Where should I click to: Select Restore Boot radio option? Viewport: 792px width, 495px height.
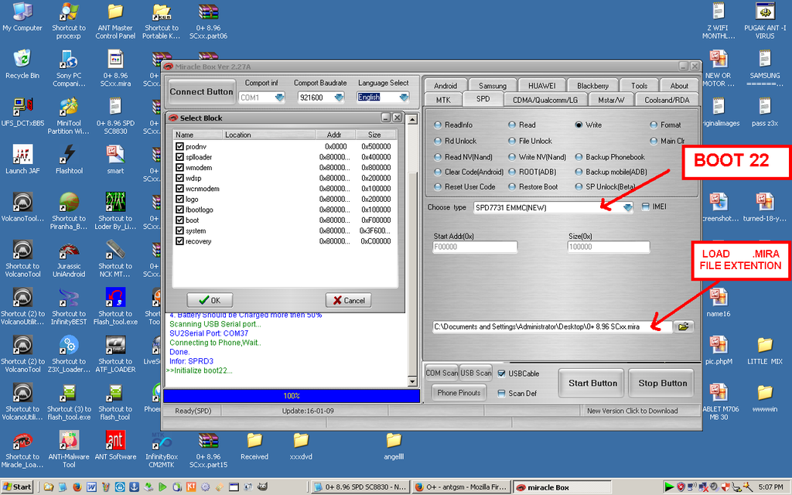tap(512, 187)
